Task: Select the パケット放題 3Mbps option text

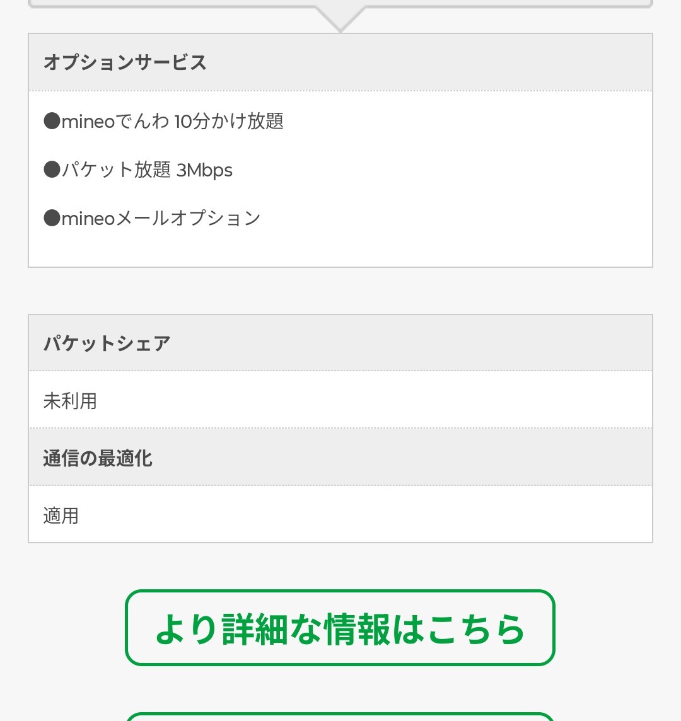Action: click(147, 170)
